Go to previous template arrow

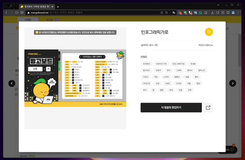pyautogui.click(x=12, y=83)
